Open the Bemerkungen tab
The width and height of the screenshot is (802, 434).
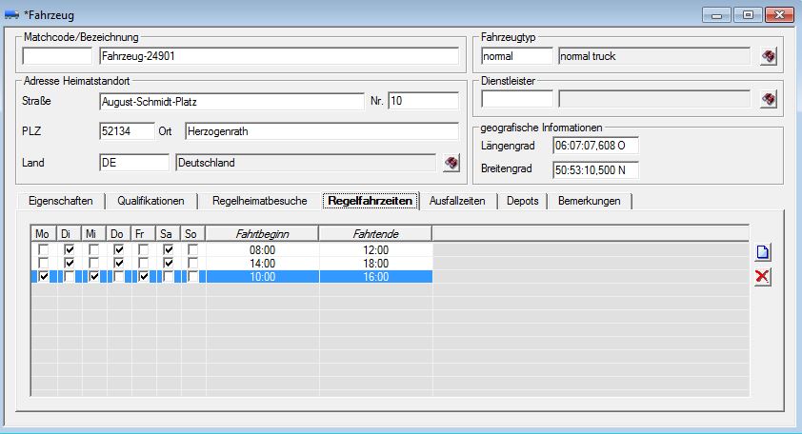pyautogui.click(x=589, y=201)
